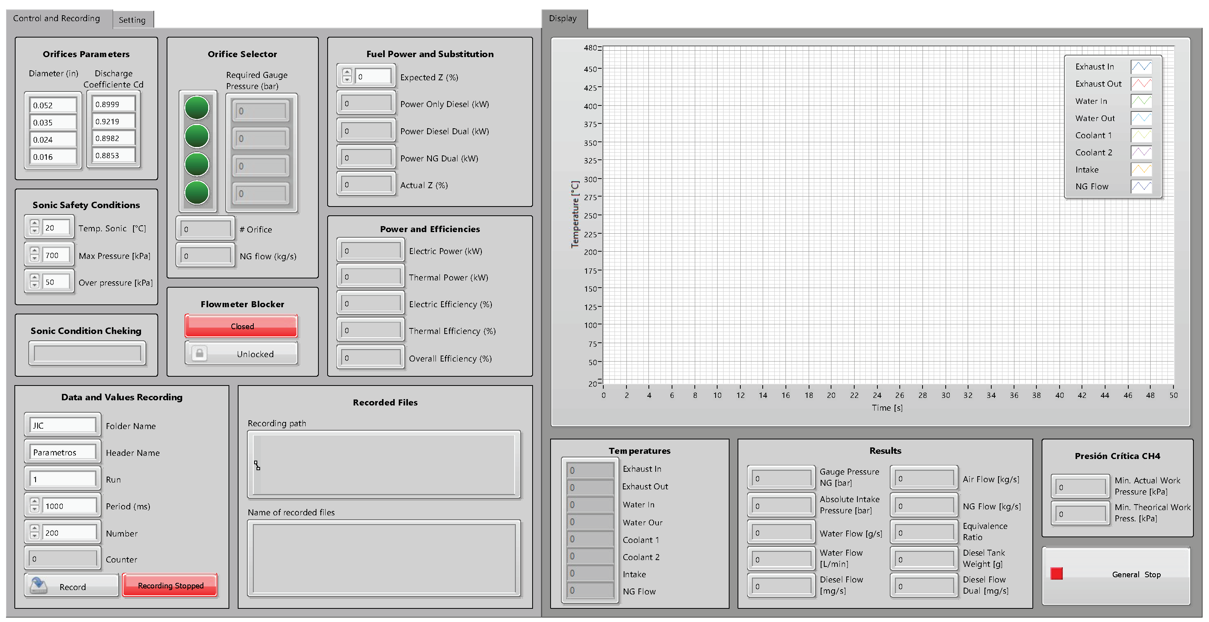Click the Record button disk icon
Screen dimensions: 1209x622
(38, 585)
